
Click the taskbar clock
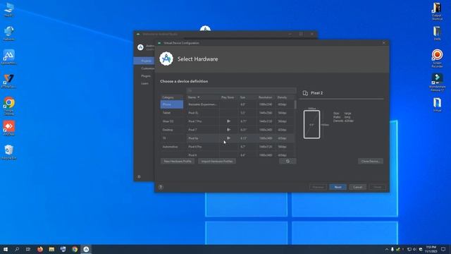point(431,249)
